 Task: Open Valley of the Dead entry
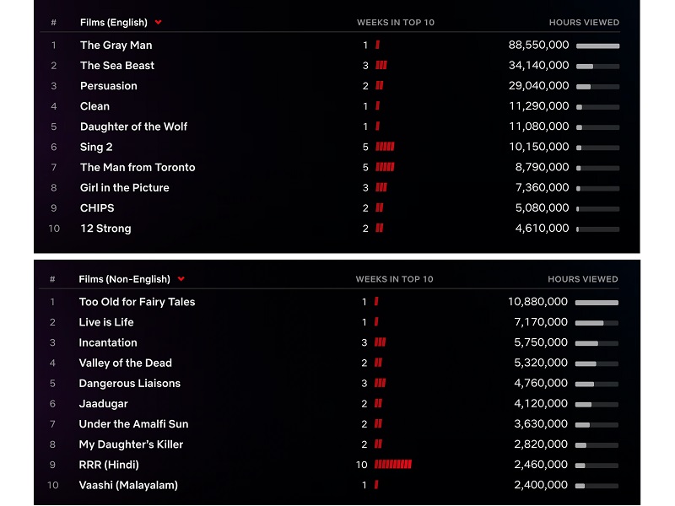(x=125, y=363)
